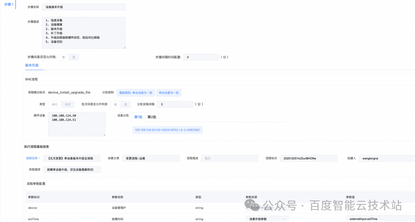This screenshot has height=222, width=415.
Task: Choose 否 for 步骤间是否忽允许败
Action: 73,57
